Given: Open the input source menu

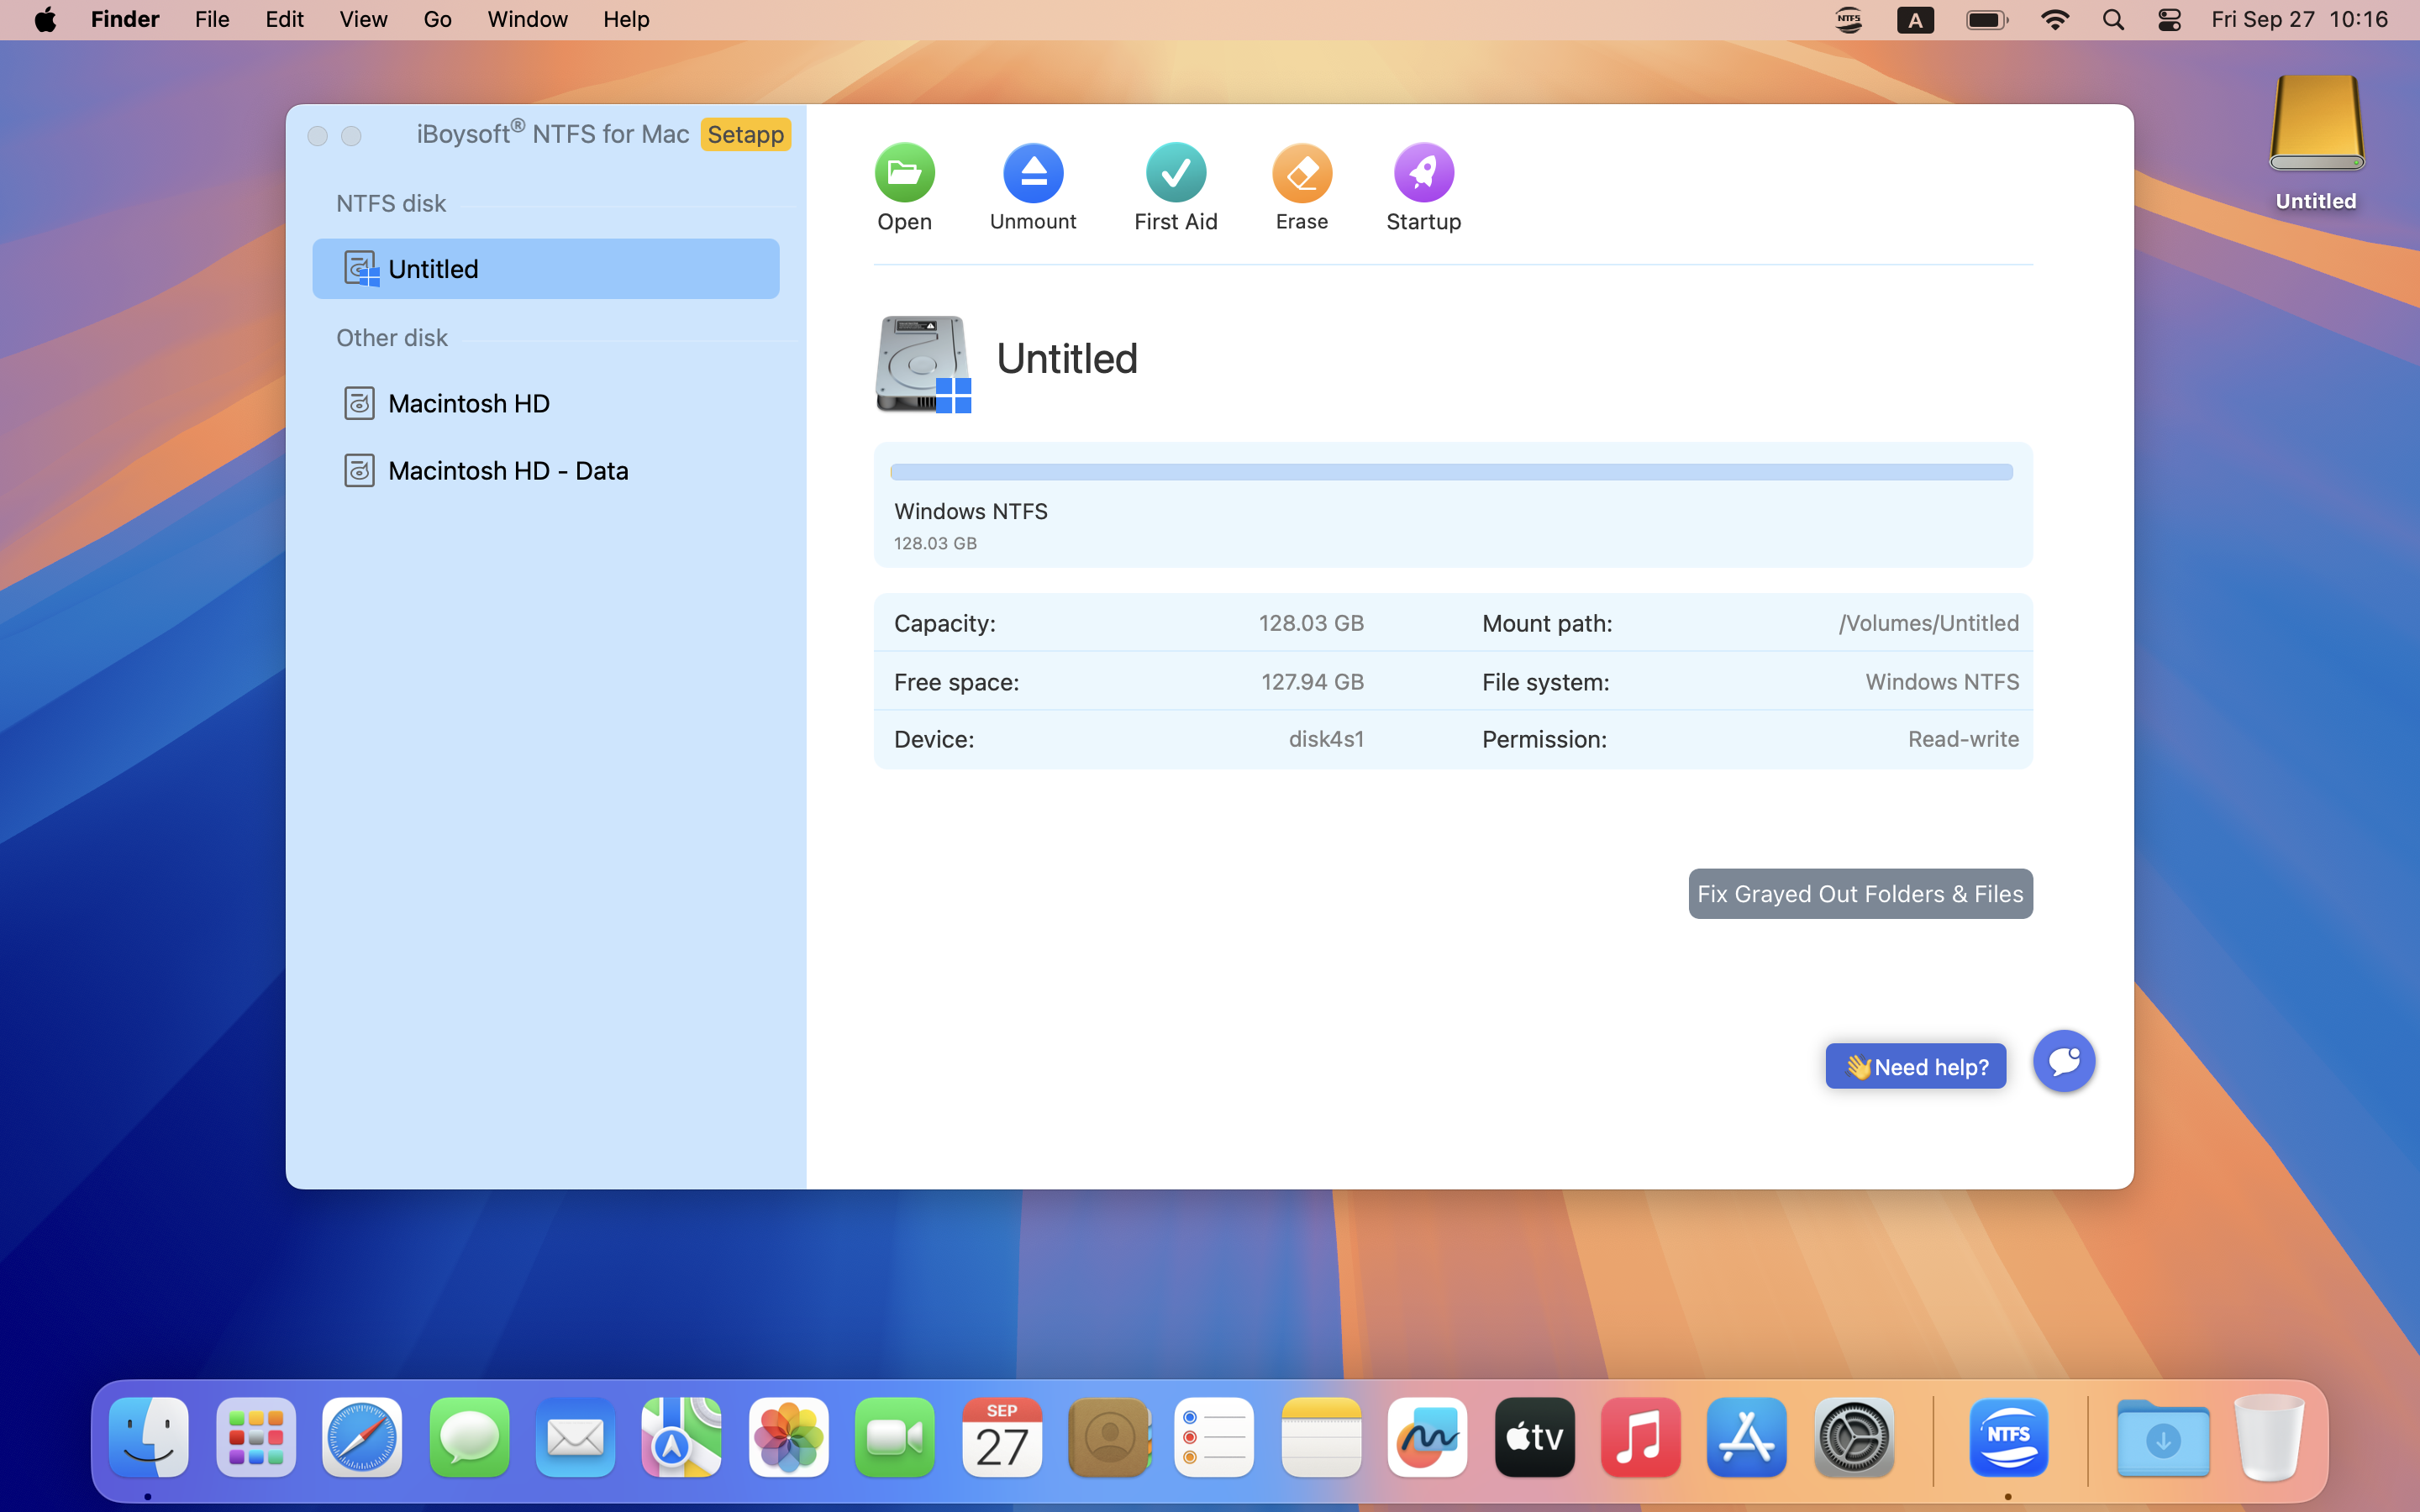Looking at the screenshot, I should [1914, 20].
